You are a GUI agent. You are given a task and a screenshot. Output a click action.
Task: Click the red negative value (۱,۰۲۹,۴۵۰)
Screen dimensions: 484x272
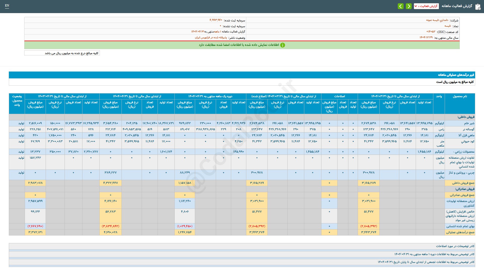(185, 226)
